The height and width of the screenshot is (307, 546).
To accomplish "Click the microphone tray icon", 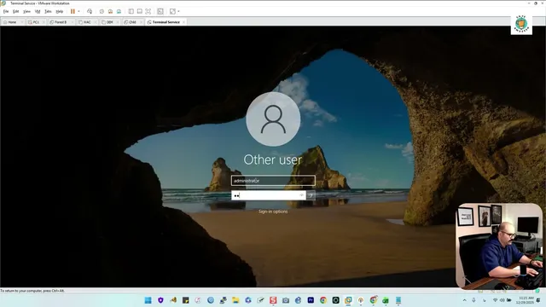I will 473,300.
